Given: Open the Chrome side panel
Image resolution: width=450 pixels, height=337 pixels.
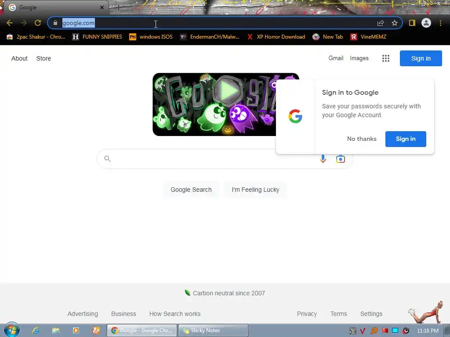Looking at the screenshot, I should pyautogui.click(x=412, y=23).
